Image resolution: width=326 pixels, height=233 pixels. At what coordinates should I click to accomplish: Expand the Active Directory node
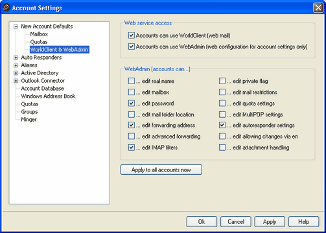16,73
